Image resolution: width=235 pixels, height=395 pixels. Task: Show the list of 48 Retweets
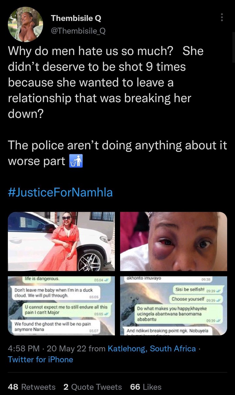pos(32,387)
